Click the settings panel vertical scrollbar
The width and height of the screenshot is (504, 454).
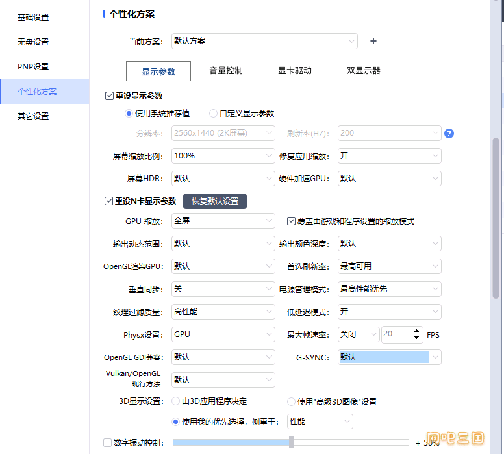pos(496,219)
